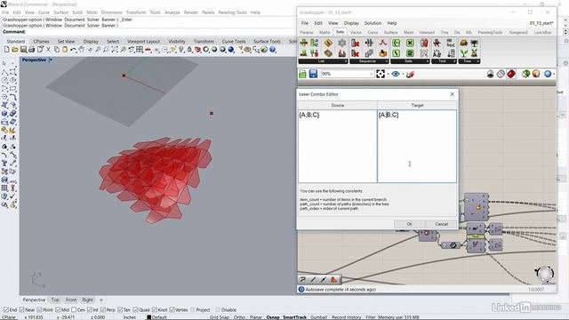Open a file using the Rhino folder icon
Image resolution: width=569 pixels, height=320 pixels.
(x=15, y=50)
